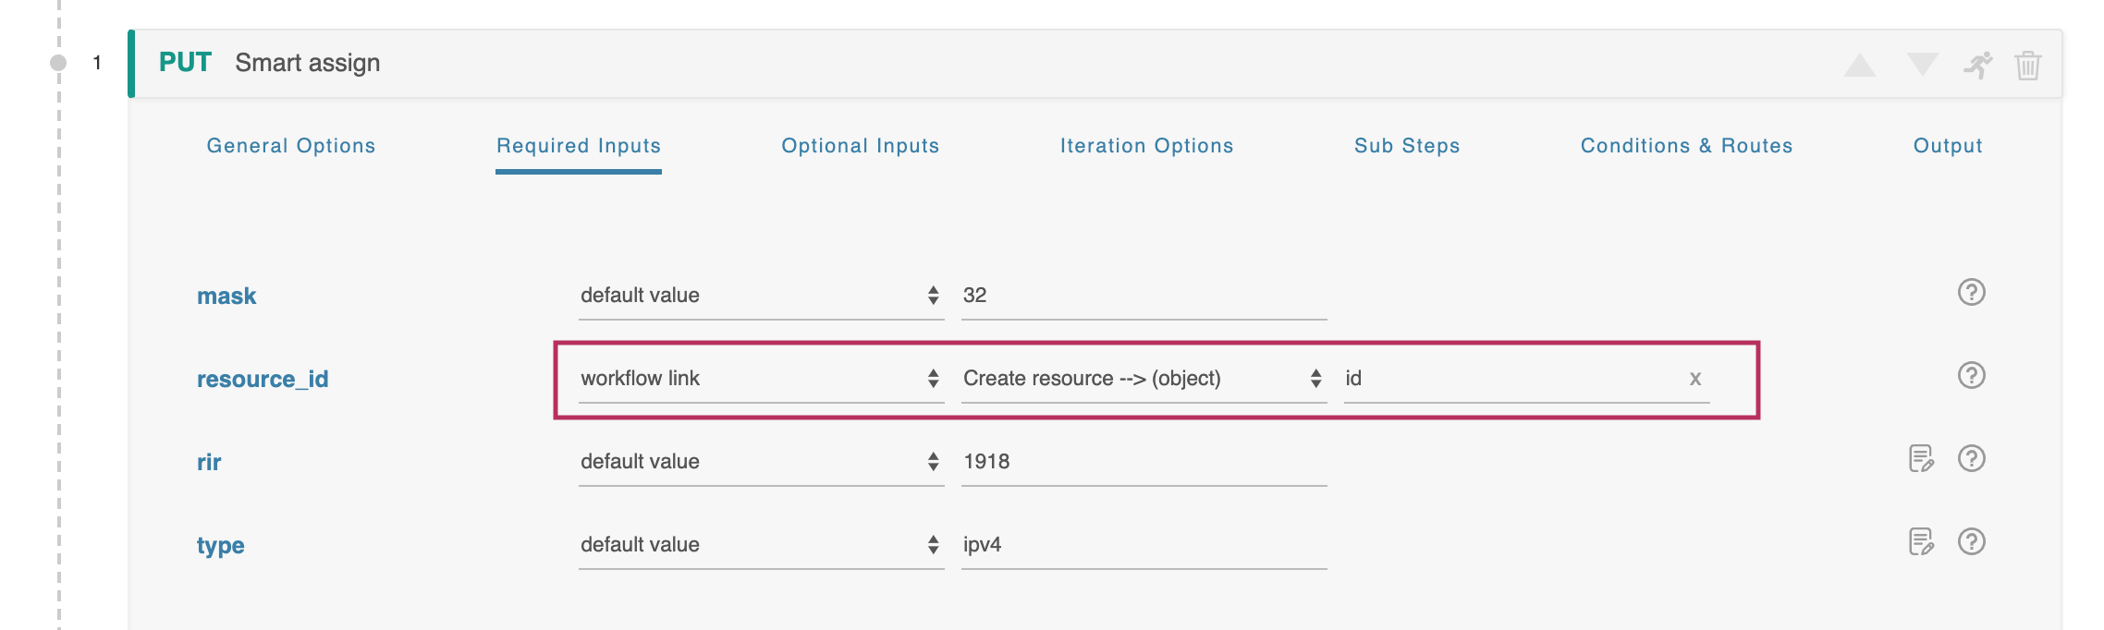Open the edit note icon for rir
The image size is (2104, 630).
[1921, 459]
